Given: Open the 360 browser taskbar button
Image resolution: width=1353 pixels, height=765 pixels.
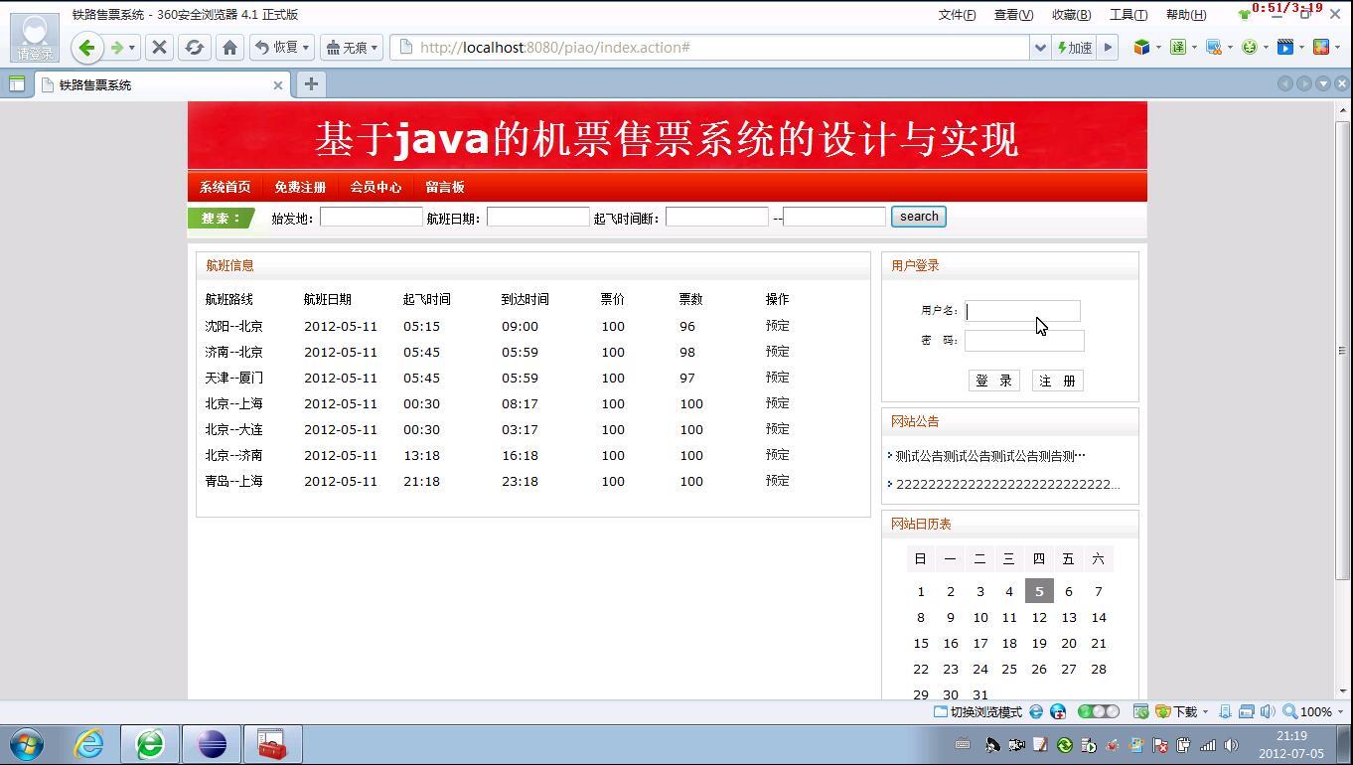Looking at the screenshot, I should pos(150,744).
